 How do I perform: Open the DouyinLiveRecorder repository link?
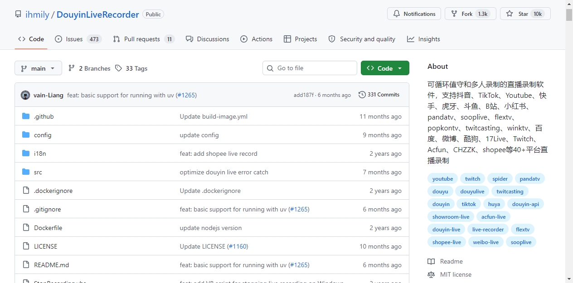pos(98,14)
